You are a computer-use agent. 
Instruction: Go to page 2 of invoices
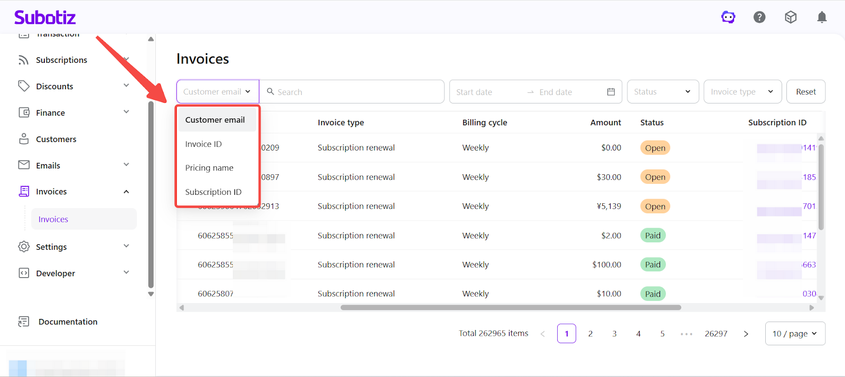pos(590,334)
